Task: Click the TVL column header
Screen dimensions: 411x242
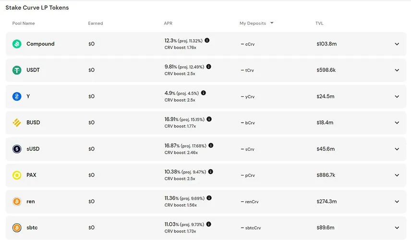Action: click(319, 23)
